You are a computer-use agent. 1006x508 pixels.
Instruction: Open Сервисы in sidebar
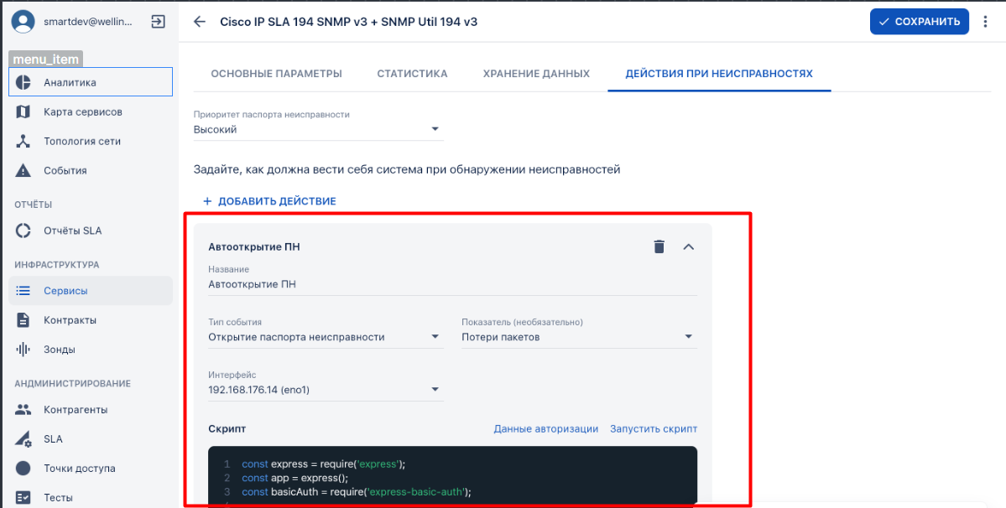(91, 291)
